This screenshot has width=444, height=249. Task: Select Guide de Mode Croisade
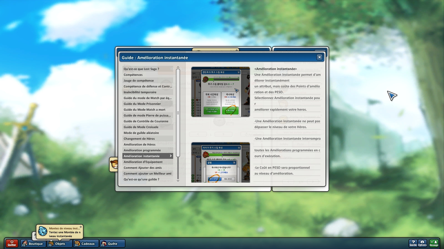[148, 127]
